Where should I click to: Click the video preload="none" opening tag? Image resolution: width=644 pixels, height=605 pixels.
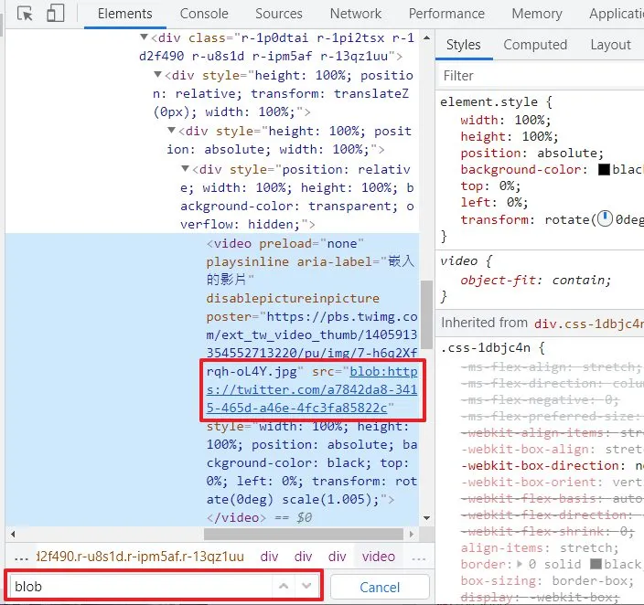coord(285,243)
